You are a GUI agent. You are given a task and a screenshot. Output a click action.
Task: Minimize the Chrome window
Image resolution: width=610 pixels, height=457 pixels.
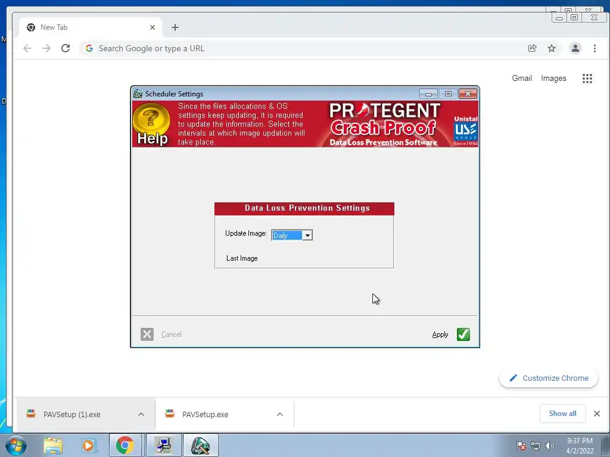pyautogui.click(x=559, y=17)
